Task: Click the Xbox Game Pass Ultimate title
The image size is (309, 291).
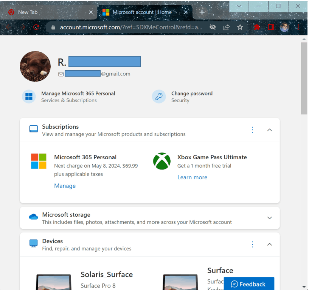Action: (212, 157)
